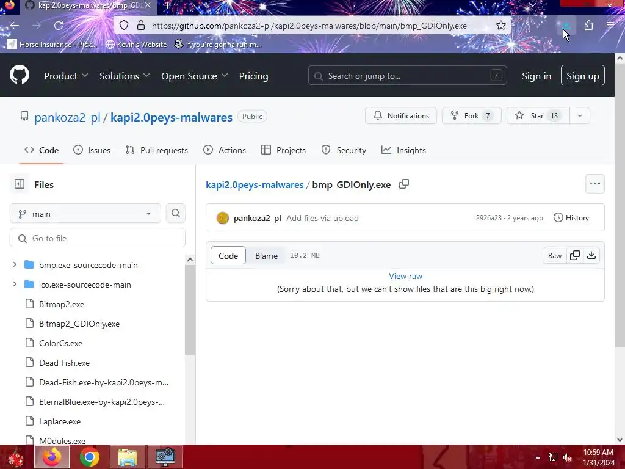Switch to Blame view
The width and height of the screenshot is (625, 469).
point(266,256)
